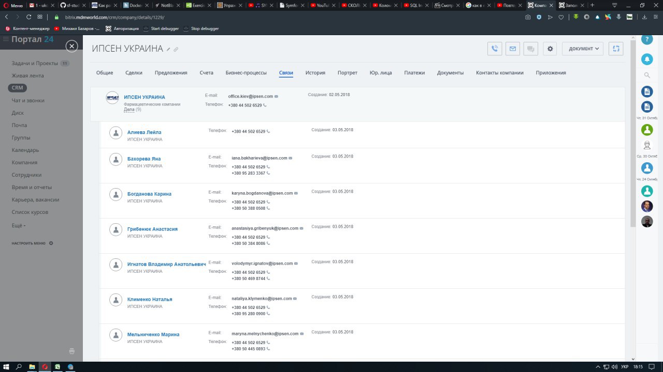Expand the Дела (9) link
Image resolution: width=663 pixels, height=372 pixels.
[x=133, y=110]
